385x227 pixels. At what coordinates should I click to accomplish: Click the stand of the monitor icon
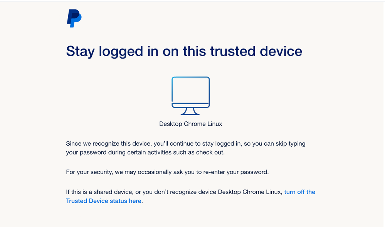pos(190,111)
